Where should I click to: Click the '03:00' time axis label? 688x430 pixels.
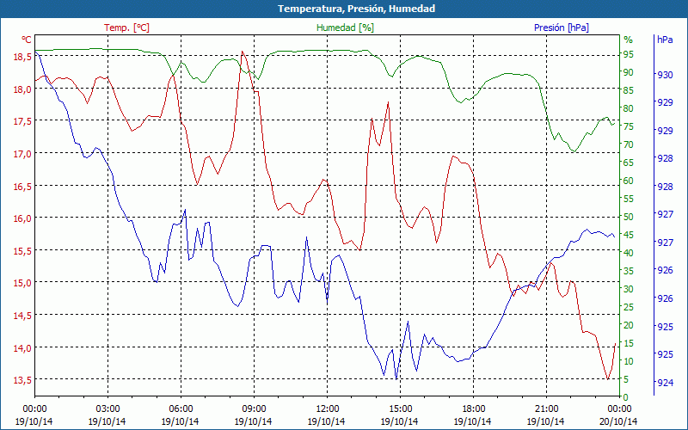107,409
